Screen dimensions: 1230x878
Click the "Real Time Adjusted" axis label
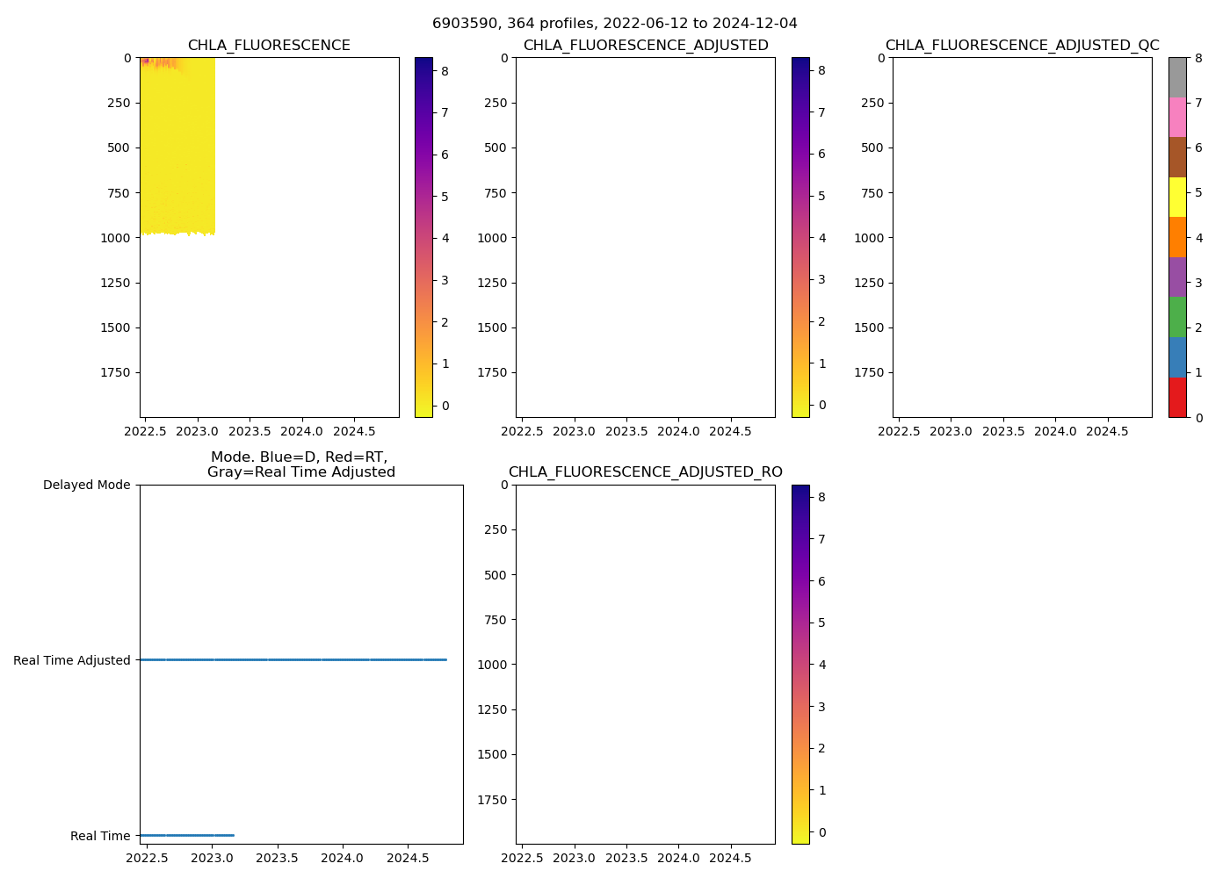[72, 660]
